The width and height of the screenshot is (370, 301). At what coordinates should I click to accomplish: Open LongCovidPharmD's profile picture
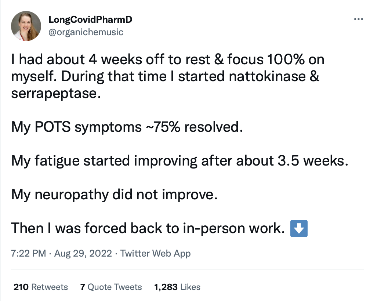tap(26, 26)
